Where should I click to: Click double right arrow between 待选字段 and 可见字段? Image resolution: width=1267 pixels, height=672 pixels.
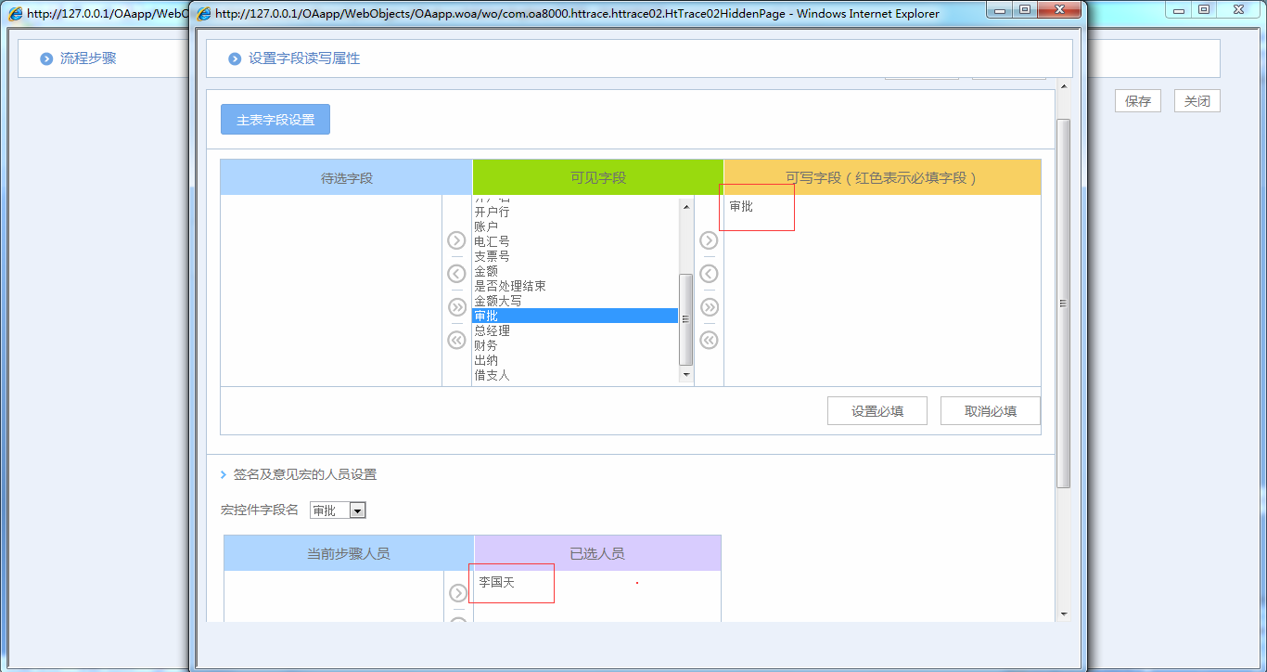[456, 307]
